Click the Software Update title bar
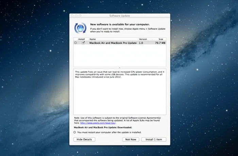Screen dimensions: 238x156 (120, 16)
